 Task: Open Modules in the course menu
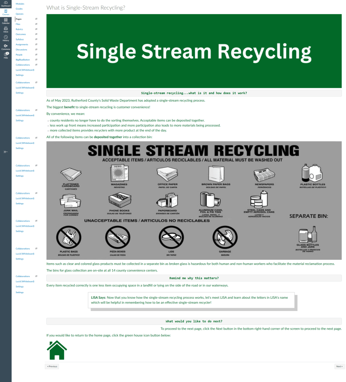click(x=20, y=4)
